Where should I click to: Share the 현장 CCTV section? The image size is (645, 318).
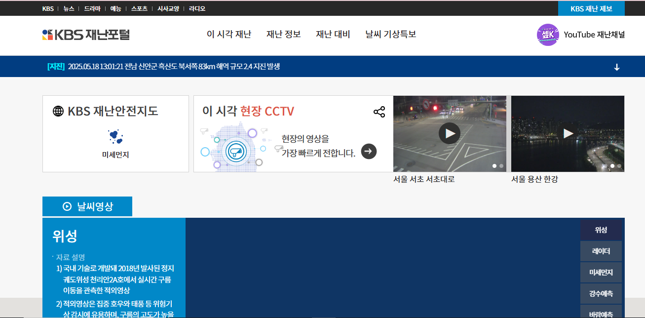click(379, 112)
